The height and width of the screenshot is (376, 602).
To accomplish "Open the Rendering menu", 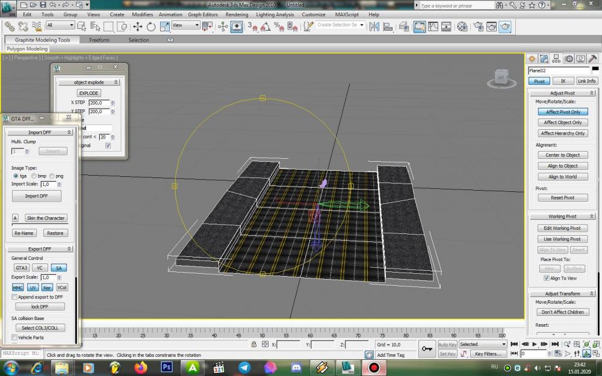I will click(x=237, y=14).
